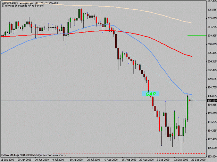Viewport: 217px width, 162px height.
Task: Click the 206.185 price axis label
Action: [x=212, y=53]
